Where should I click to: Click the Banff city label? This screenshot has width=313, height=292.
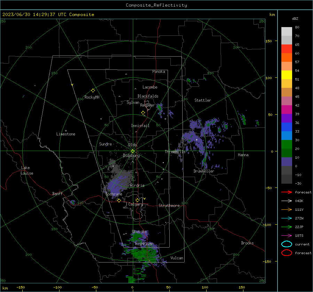click(57, 193)
